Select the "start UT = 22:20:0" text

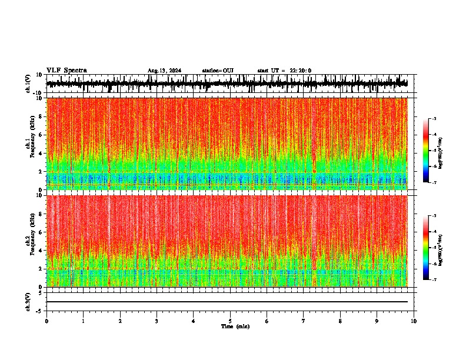284,71
